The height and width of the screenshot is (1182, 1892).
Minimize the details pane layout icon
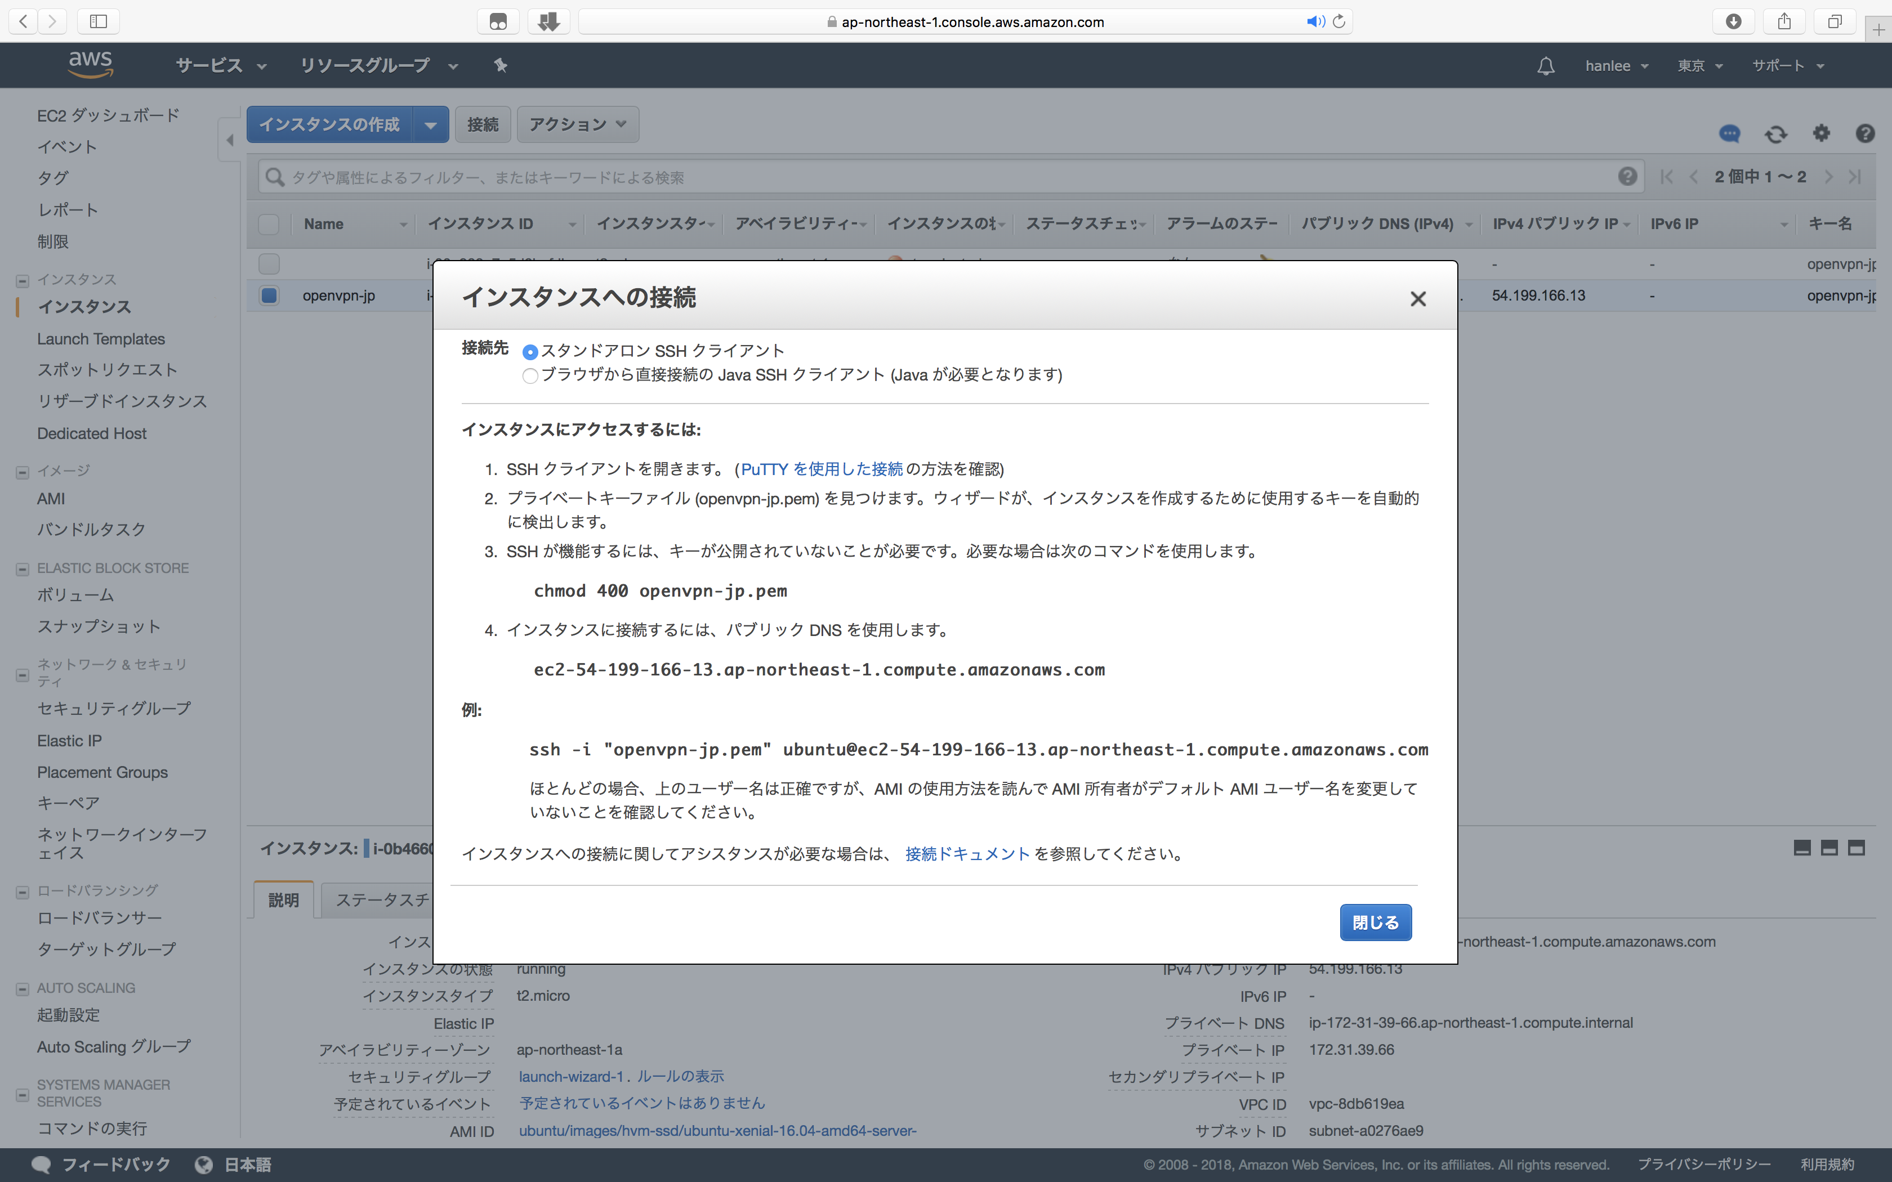point(1802,848)
